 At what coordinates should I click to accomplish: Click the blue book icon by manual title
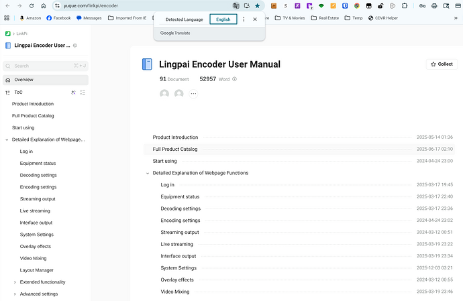[x=147, y=64]
